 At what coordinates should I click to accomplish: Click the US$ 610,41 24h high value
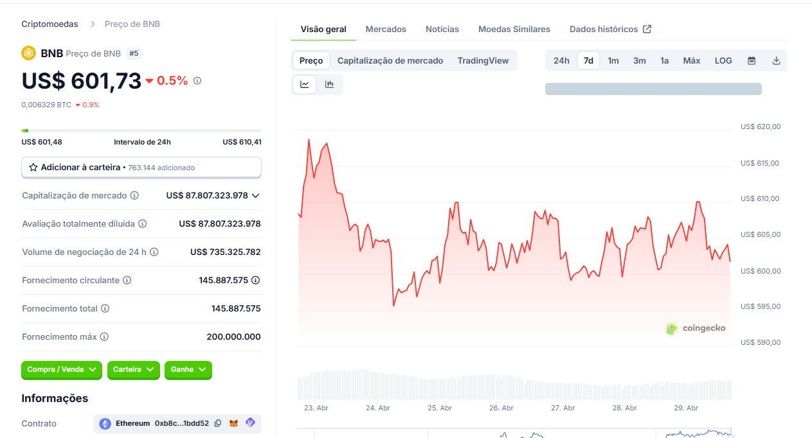tap(242, 142)
